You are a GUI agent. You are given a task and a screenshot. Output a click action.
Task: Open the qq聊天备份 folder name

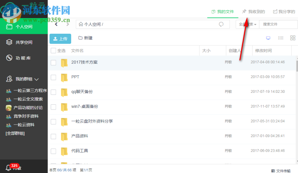82,92
